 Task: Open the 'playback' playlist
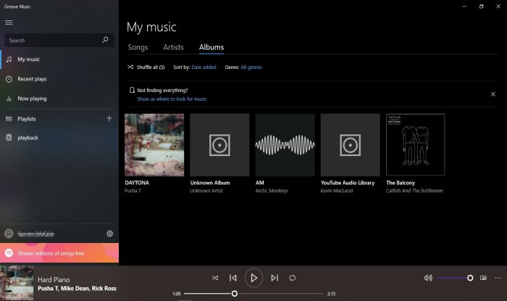(x=59, y=138)
